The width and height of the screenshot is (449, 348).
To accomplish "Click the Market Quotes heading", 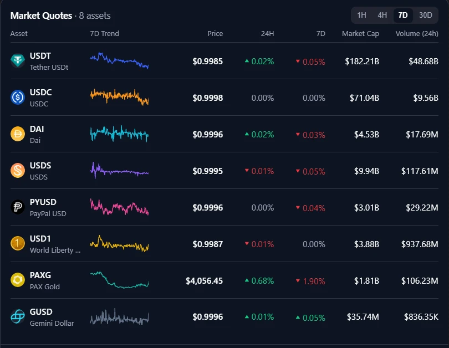I will click(x=41, y=16).
